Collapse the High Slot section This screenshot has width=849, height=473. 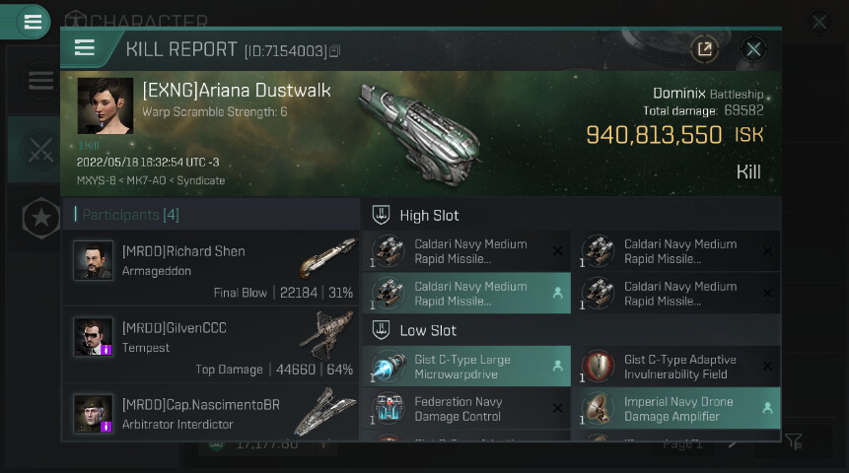[381, 215]
